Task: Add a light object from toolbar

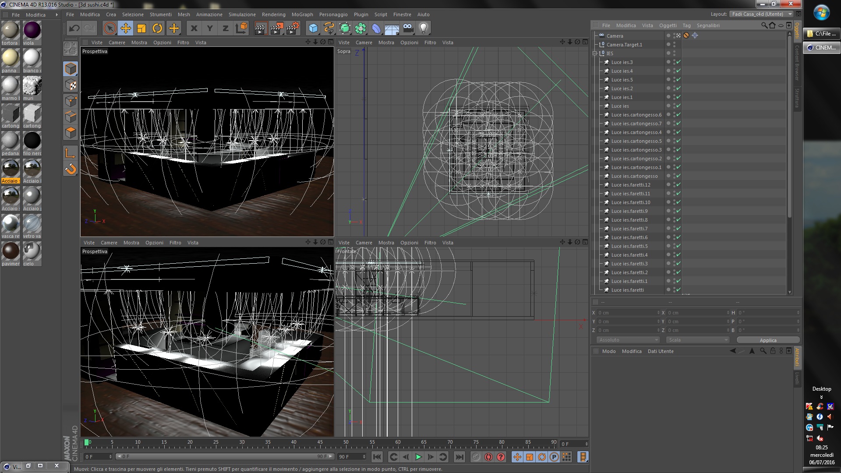Action: (423, 28)
